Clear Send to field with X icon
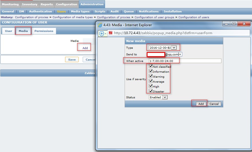This screenshot has width=252, height=152. (x=180, y=55)
